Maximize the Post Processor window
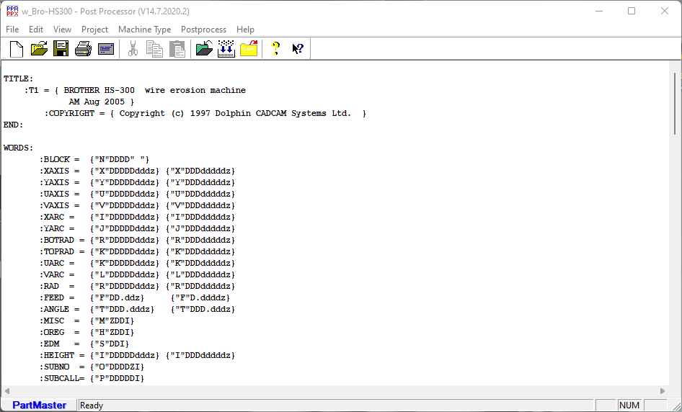Screen dimensions: 682x412 click(x=632, y=11)
